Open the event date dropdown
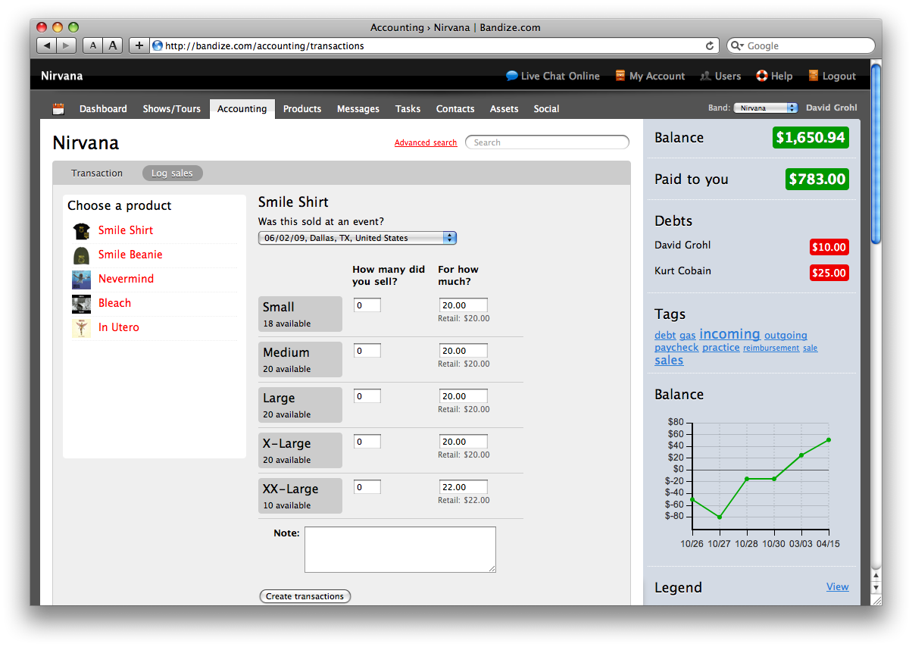This screenshot has width=912, height=647. (x=358, y=238)
